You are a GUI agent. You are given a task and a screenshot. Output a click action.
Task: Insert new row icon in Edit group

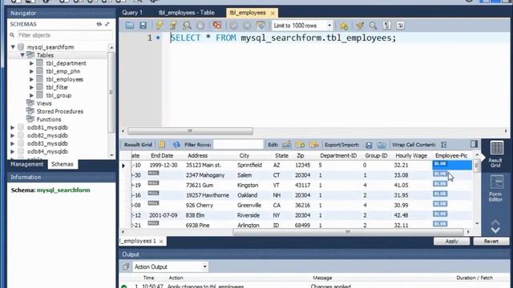(300, 145)
